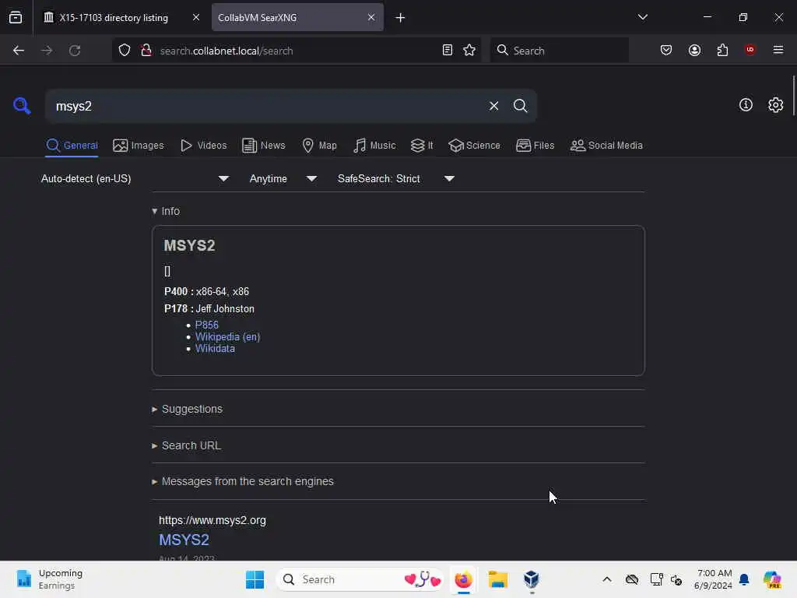The height and width of the screenshot is (598, 797).
Task: Expand the Suggestions section
Action: (x=187, y=409)
